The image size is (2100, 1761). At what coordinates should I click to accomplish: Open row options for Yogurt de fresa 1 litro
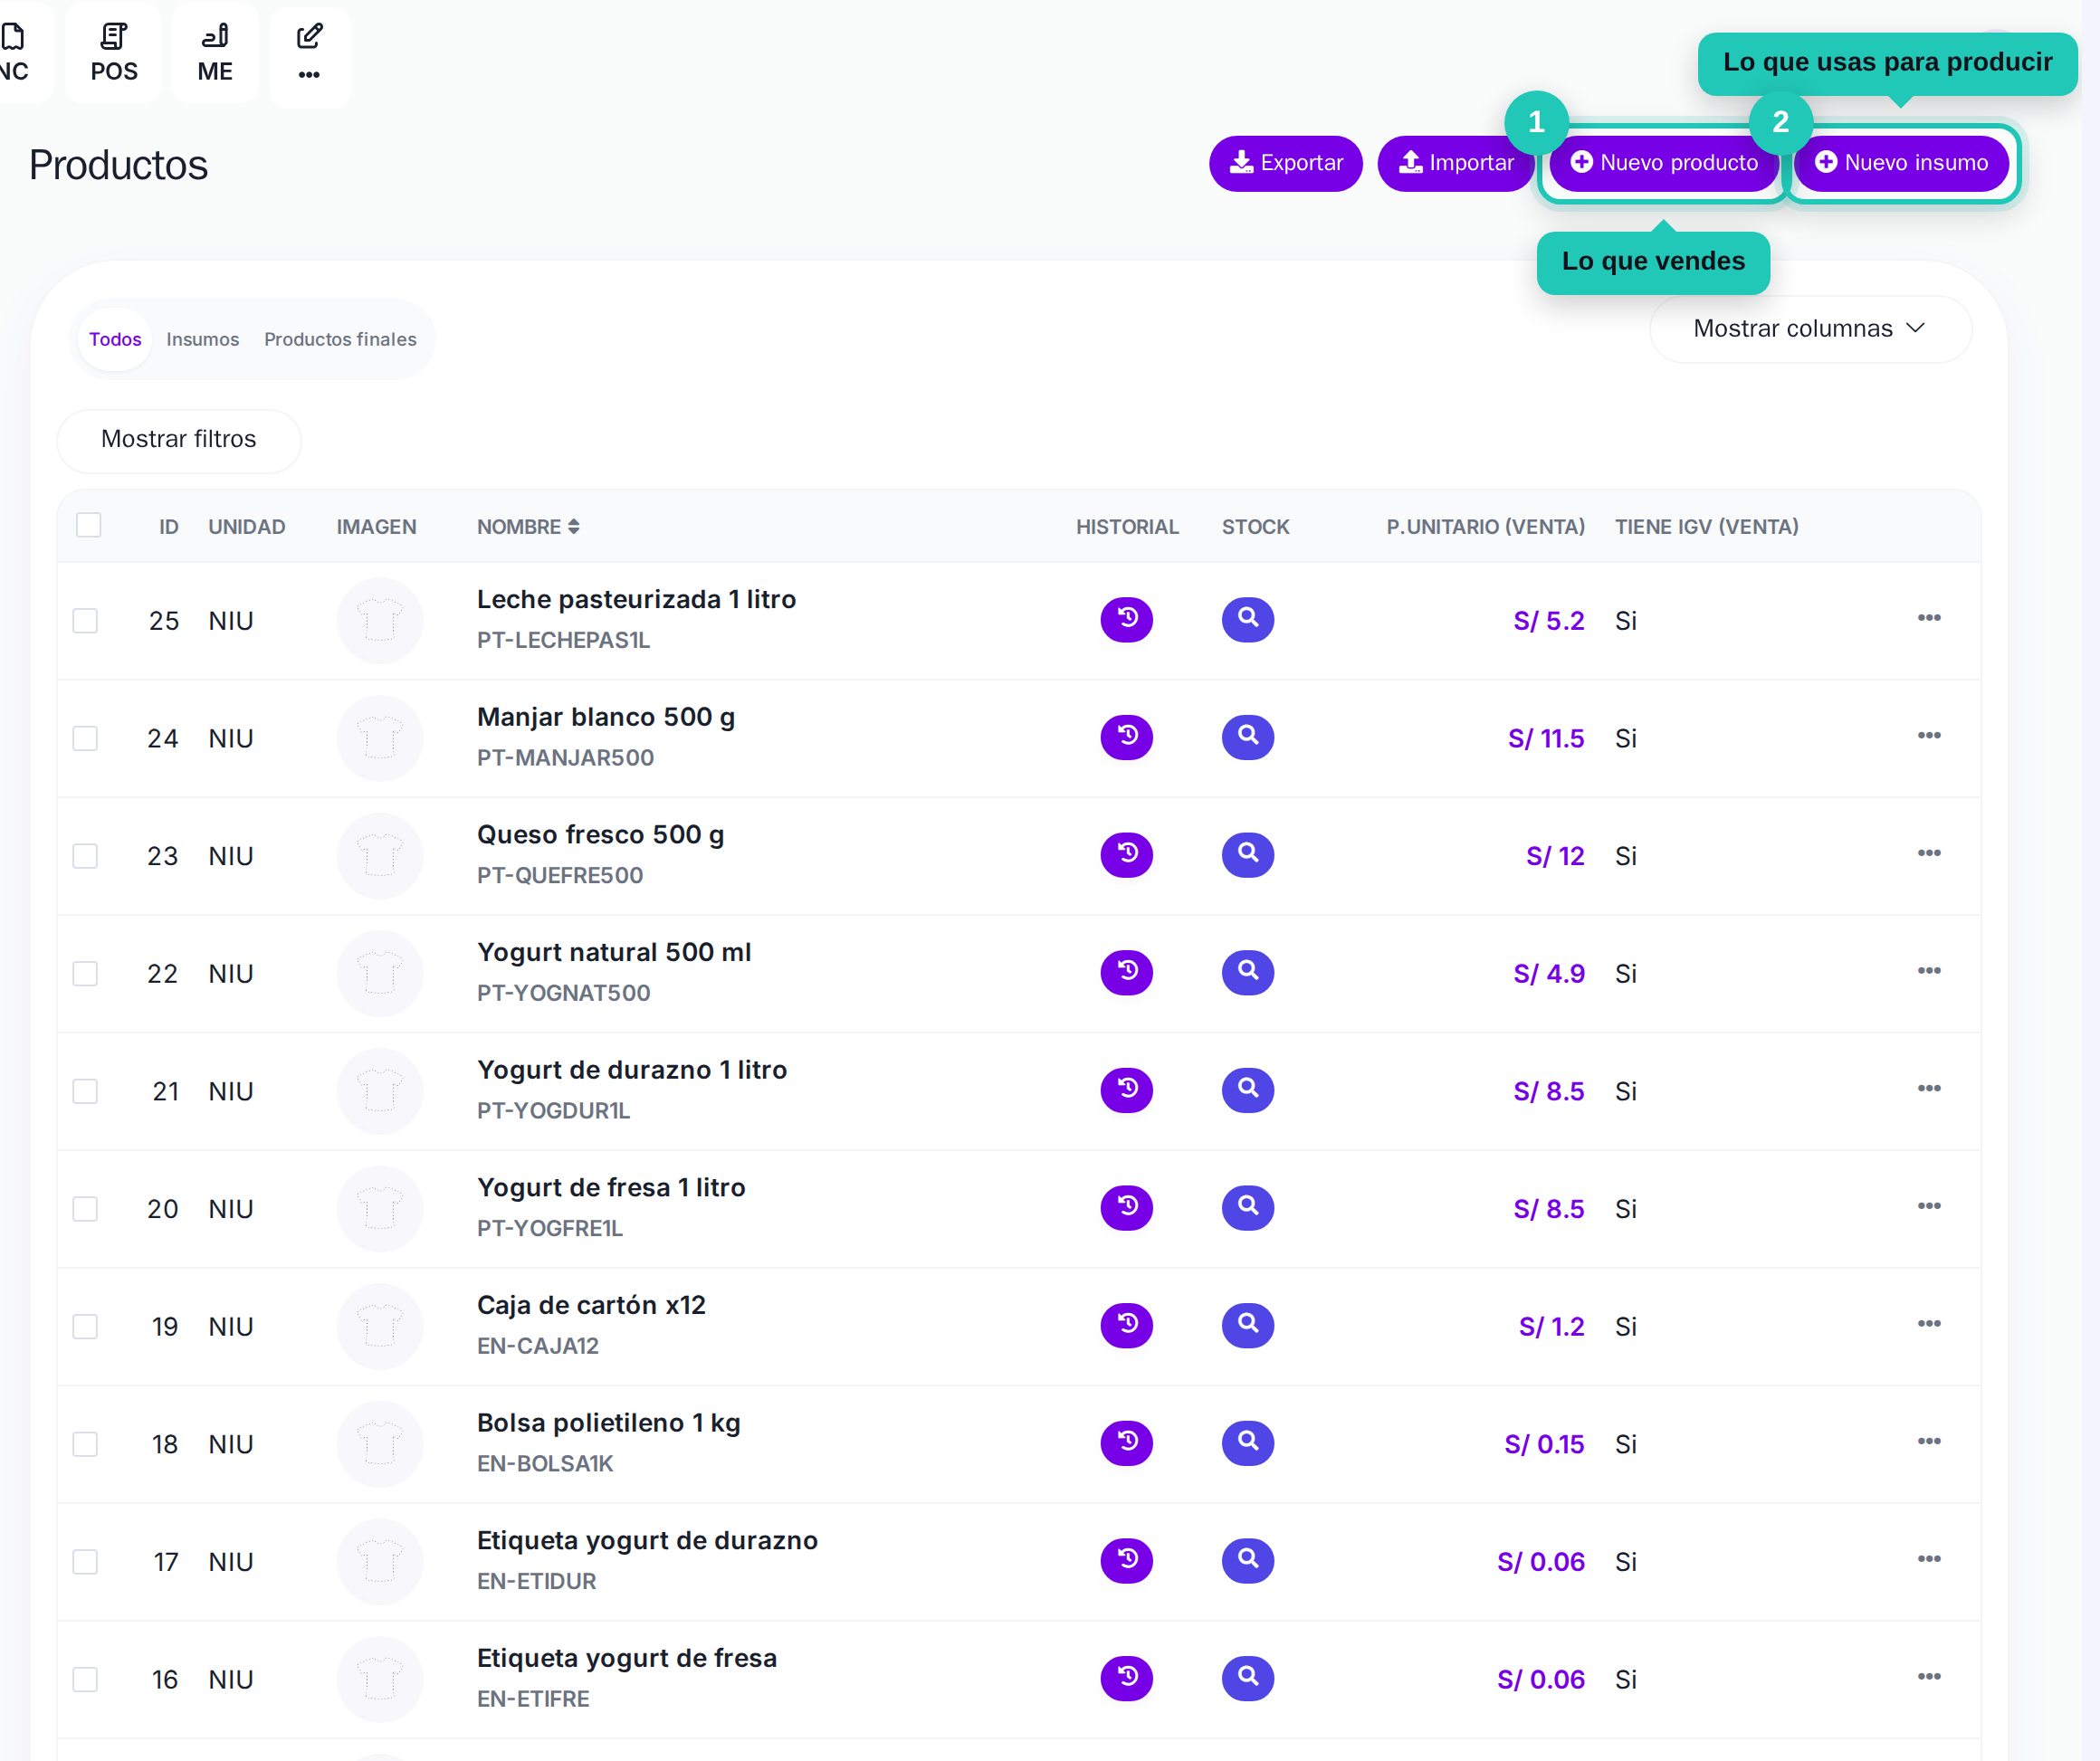(x=1929, y=1207)
